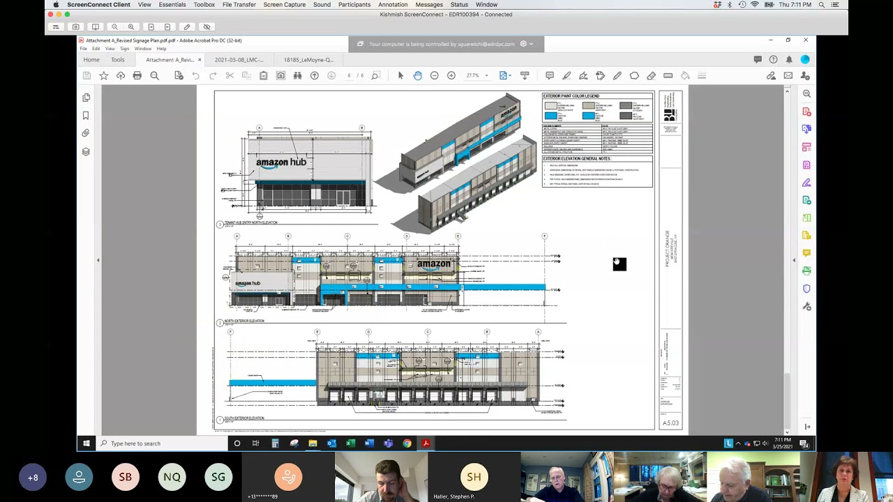Click the page number input field
The height and width of the screenshot is (502, 893).
tap(349, 75)
